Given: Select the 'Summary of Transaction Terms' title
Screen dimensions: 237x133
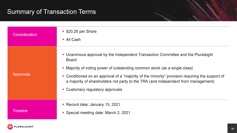Looking at the screenshot, I should [51, 12].
